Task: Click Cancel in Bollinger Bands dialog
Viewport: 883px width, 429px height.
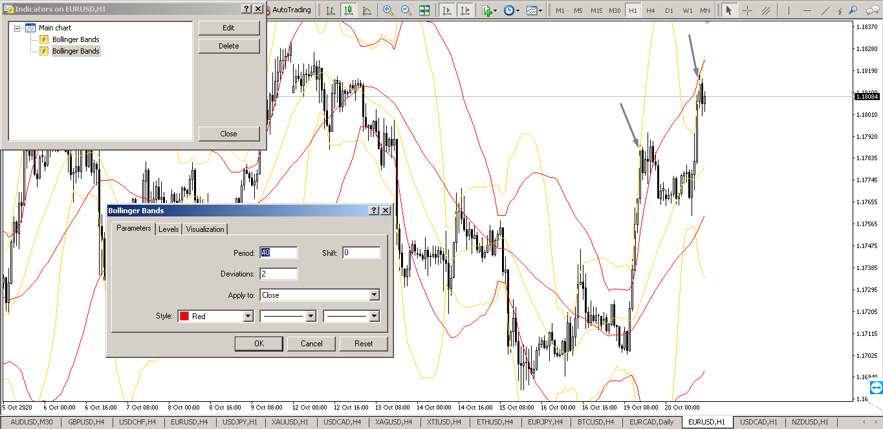Action: [311, 344]
